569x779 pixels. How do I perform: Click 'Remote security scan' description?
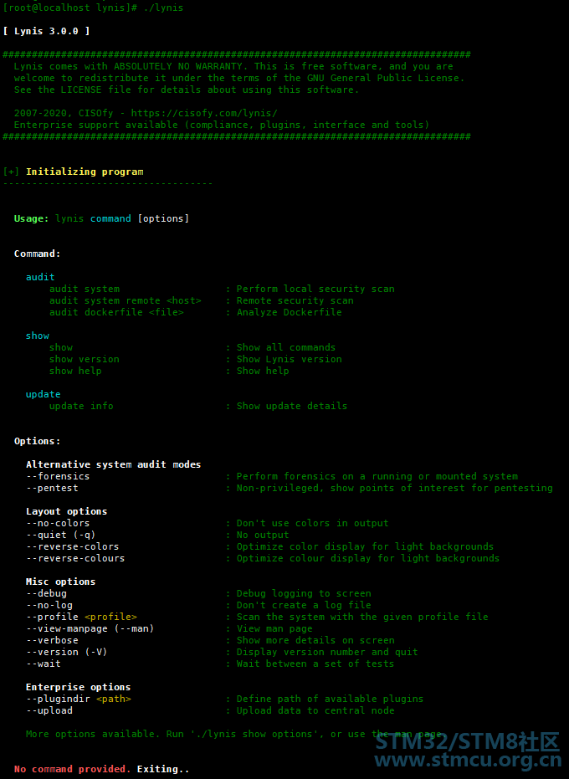[295, 300]
